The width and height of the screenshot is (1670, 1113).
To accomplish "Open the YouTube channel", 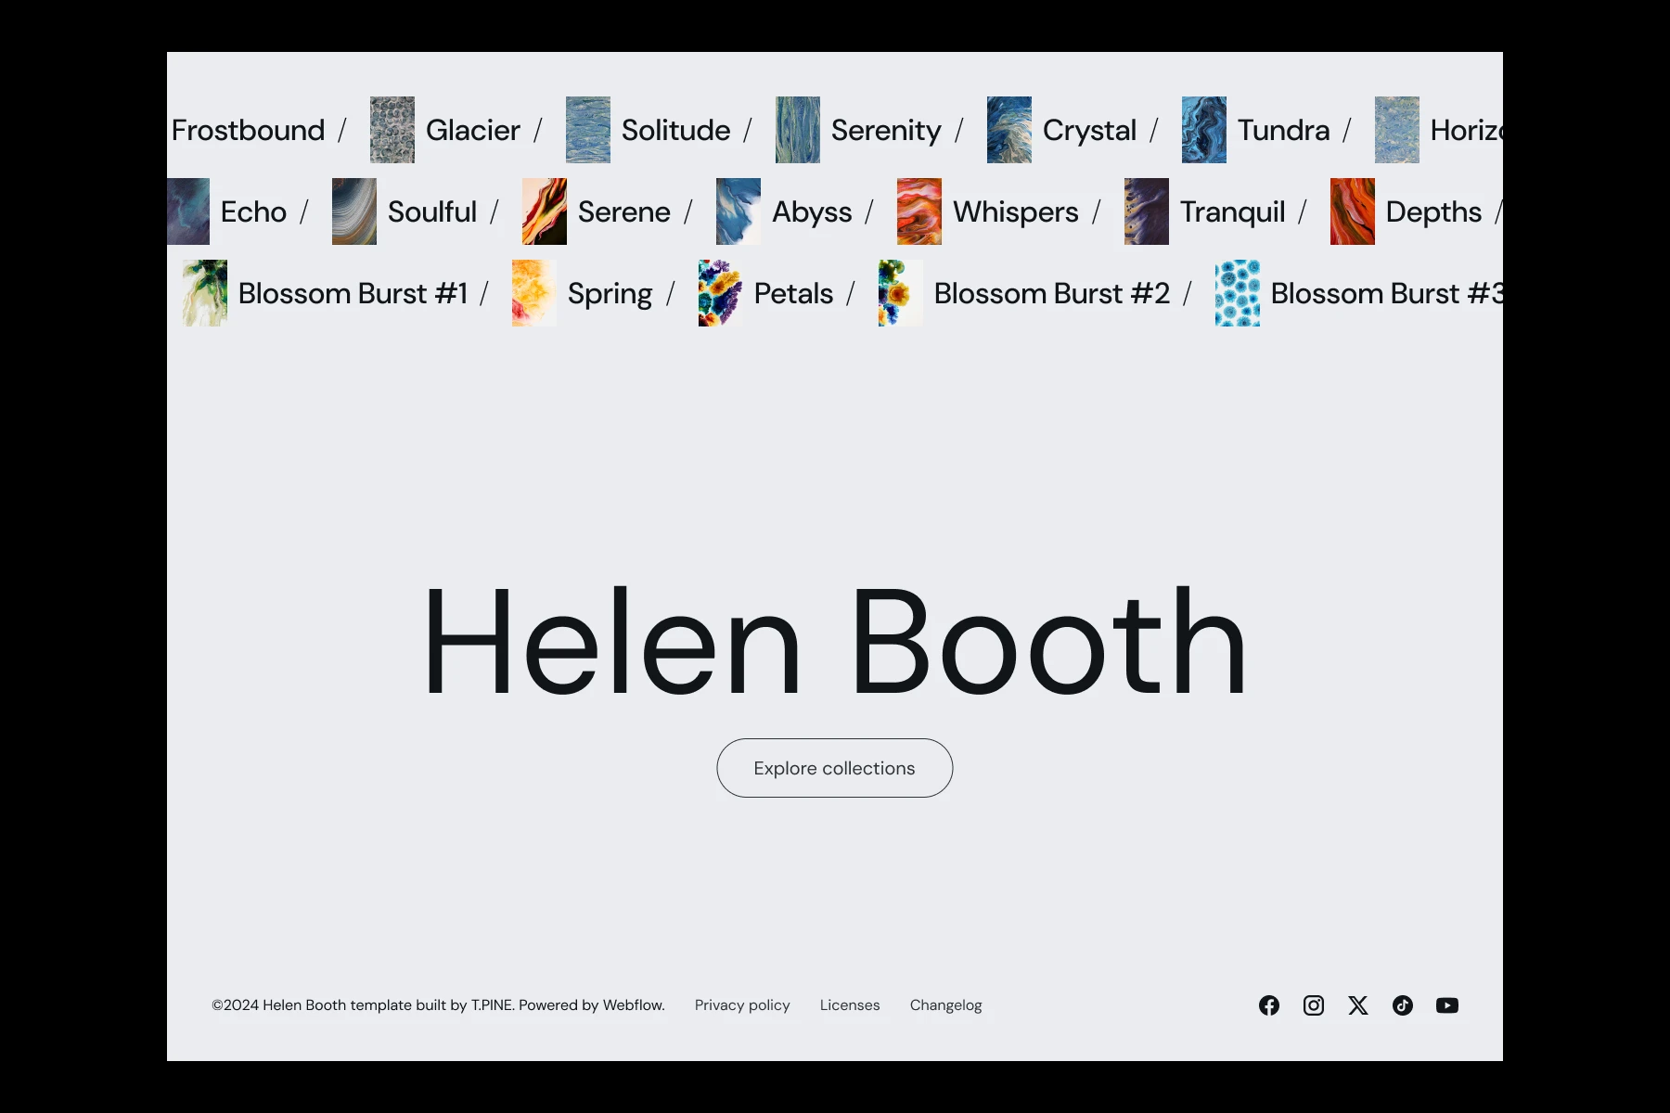I will [1447, 1005].
